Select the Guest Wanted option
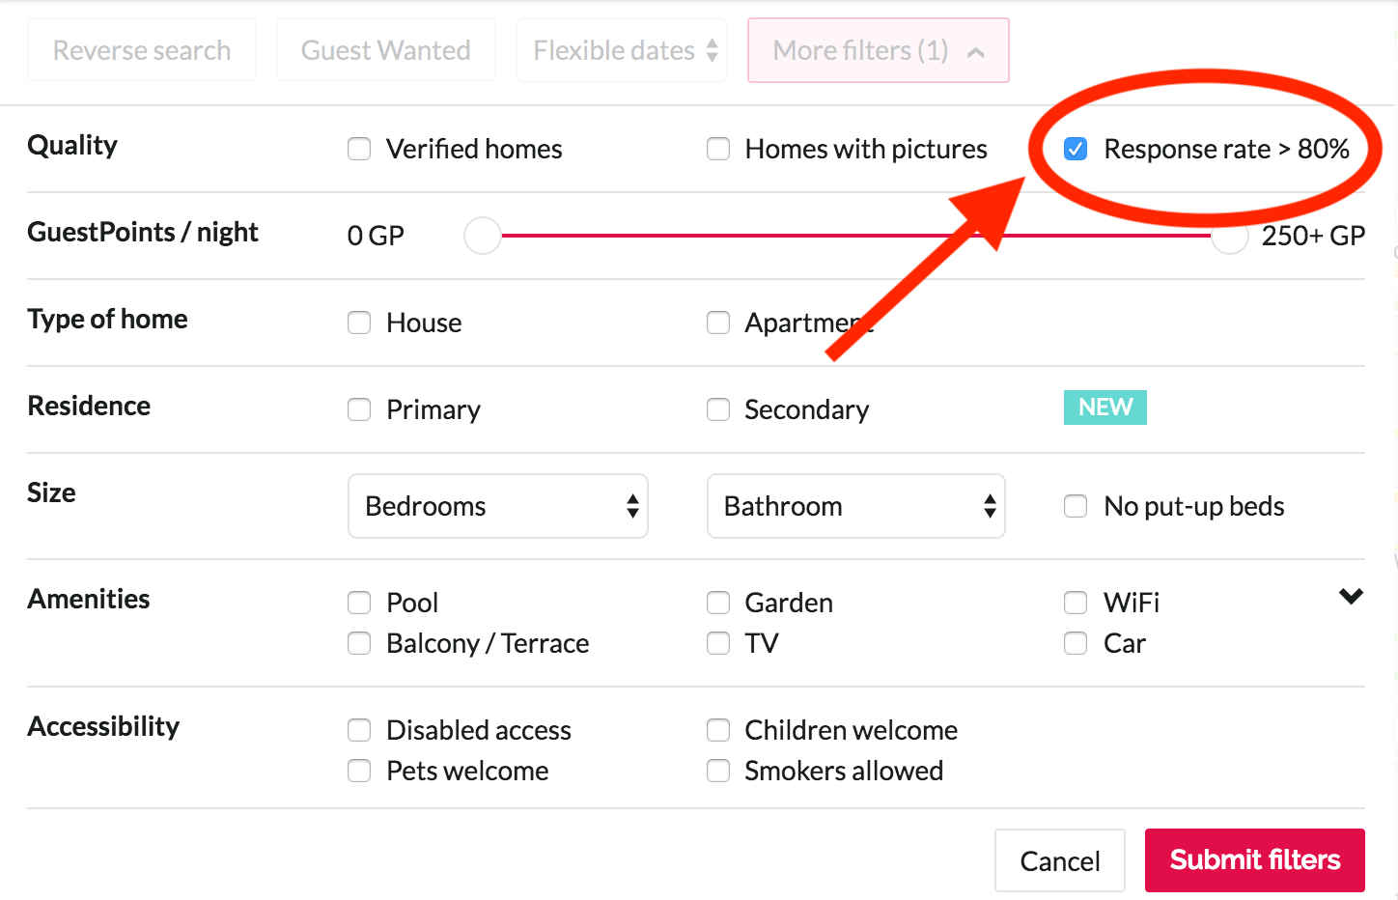This screenshot has width=1398, height=900. coord(385,50)
